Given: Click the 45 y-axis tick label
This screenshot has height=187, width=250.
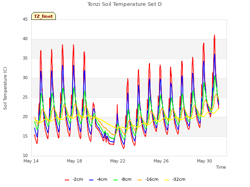Looking at the screenshot, I should click(x=25, y=19).
